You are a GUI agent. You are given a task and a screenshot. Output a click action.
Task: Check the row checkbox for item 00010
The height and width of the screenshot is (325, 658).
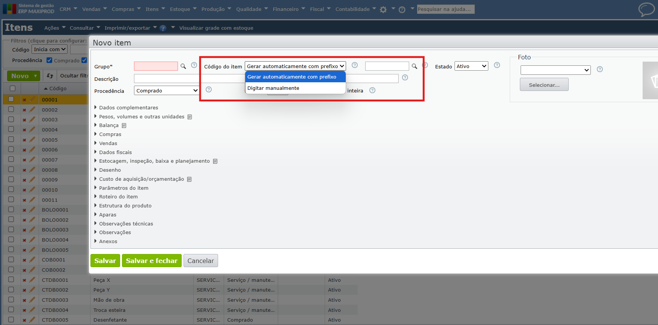coord(11,189)
